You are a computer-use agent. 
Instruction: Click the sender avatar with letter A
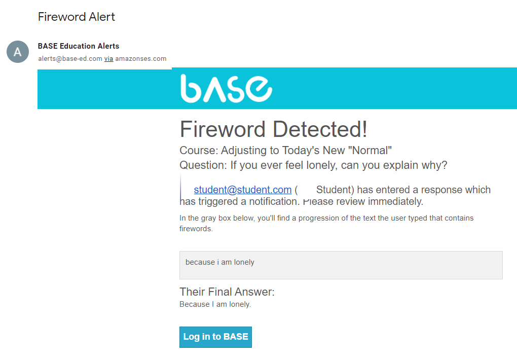(18, 52)
